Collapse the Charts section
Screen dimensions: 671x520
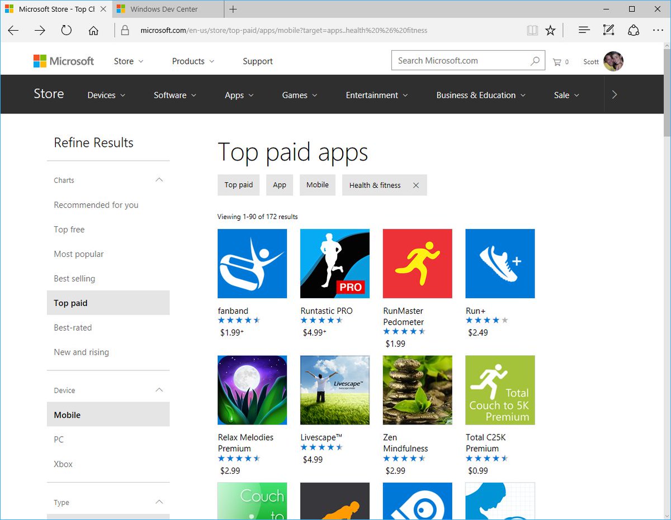[159, 180]
